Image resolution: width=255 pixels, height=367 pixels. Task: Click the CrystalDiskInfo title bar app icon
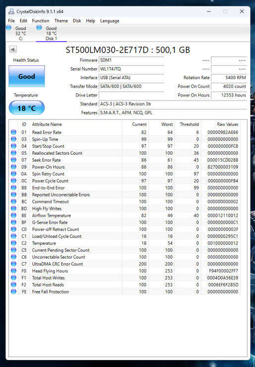(x=11, y=11)
